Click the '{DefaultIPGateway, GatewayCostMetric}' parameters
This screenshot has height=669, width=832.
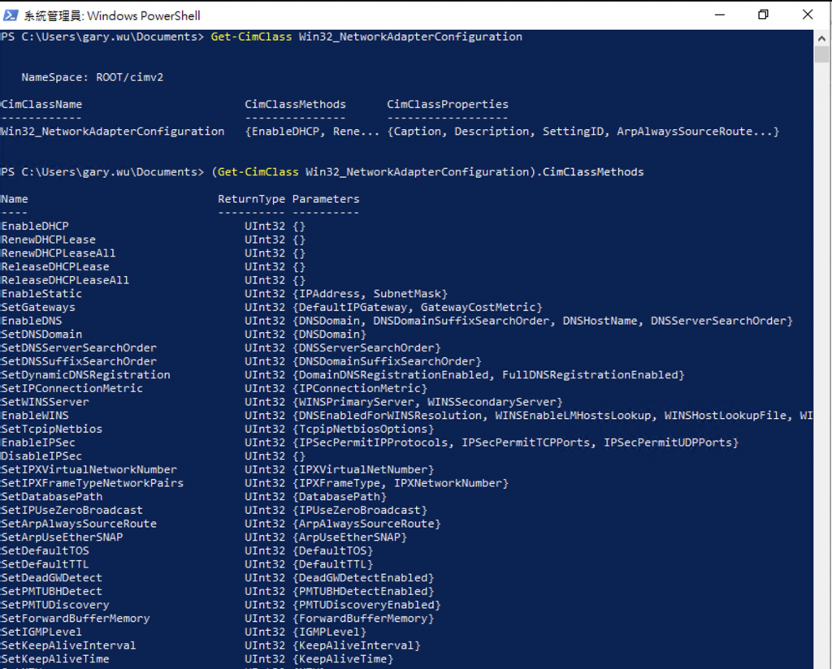coord(418,308)
